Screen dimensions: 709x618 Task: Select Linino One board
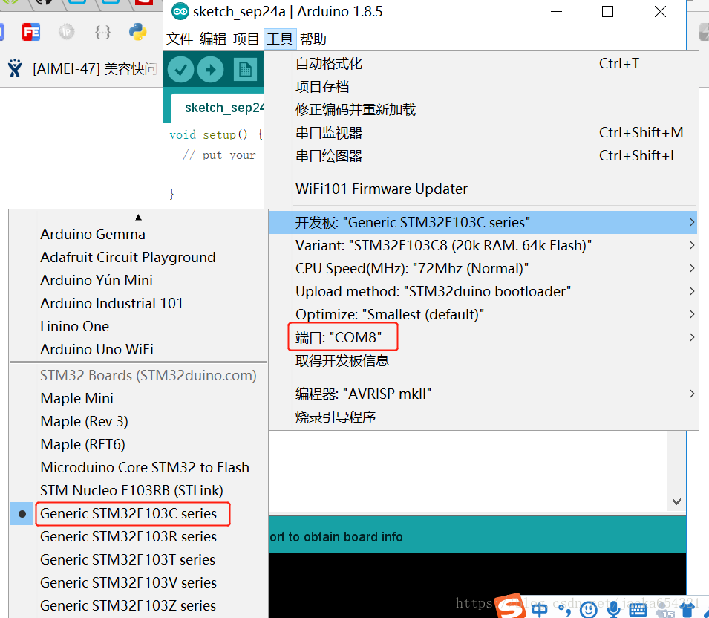138,327
